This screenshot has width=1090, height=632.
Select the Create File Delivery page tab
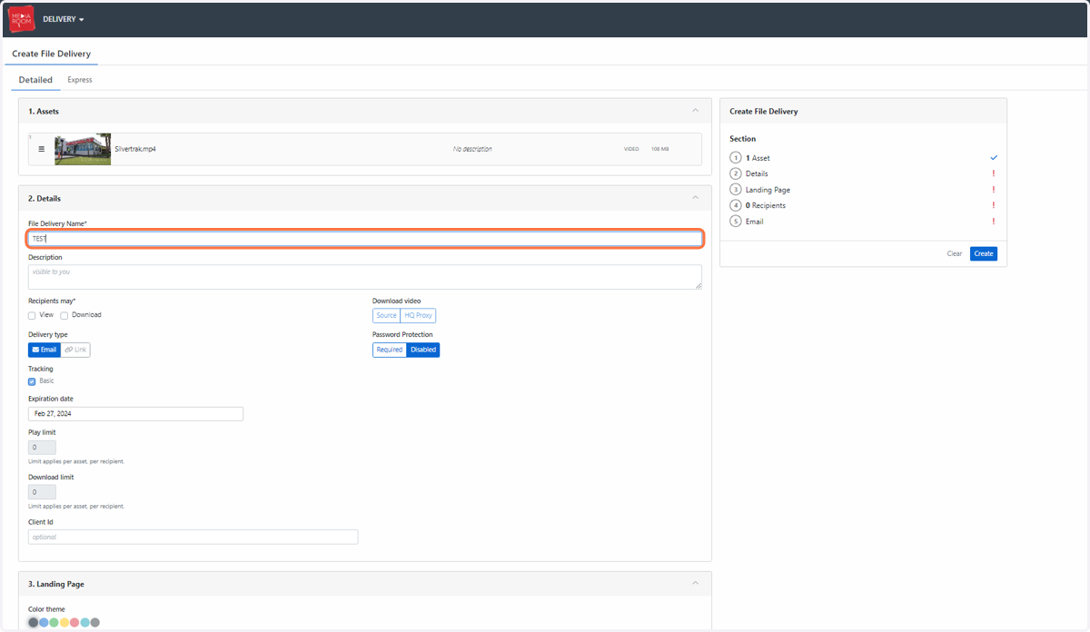tap(51, 54)
